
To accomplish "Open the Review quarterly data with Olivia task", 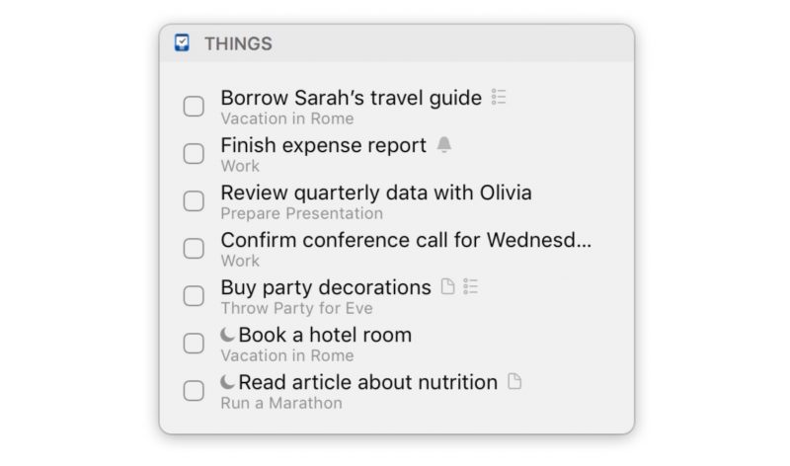I will click(376, 193).
